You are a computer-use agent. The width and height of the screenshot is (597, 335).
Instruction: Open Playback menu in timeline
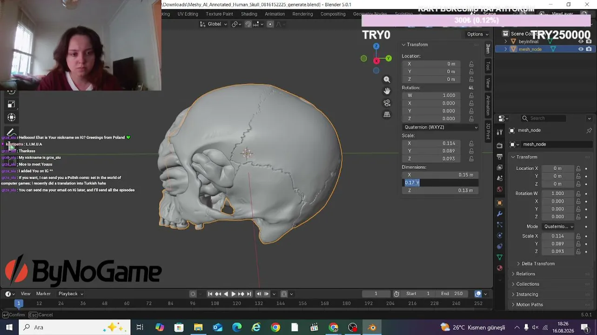70,294
